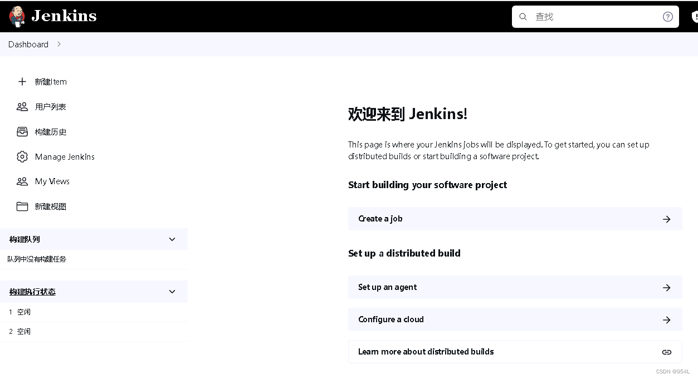This screenshot has height=379, width=698.
Task: Expand the Dashboard breadcrumb chevron
Action: 58,44
